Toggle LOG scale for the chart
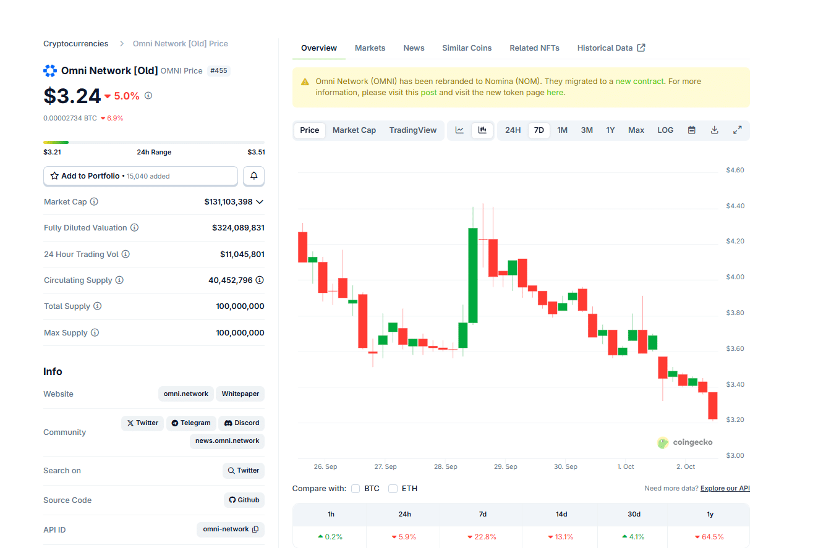The height and width of the screenshot is (548, 839). point(665,130)
